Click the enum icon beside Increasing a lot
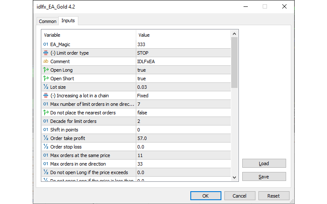327x204 pixels. [x=46, y=96]
